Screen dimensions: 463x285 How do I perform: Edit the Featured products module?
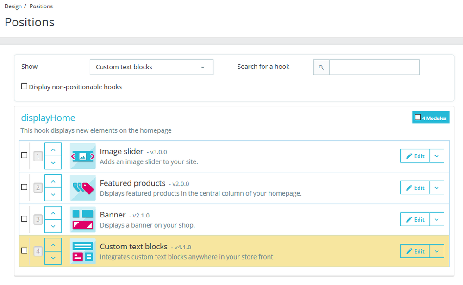tap(415, 188)
